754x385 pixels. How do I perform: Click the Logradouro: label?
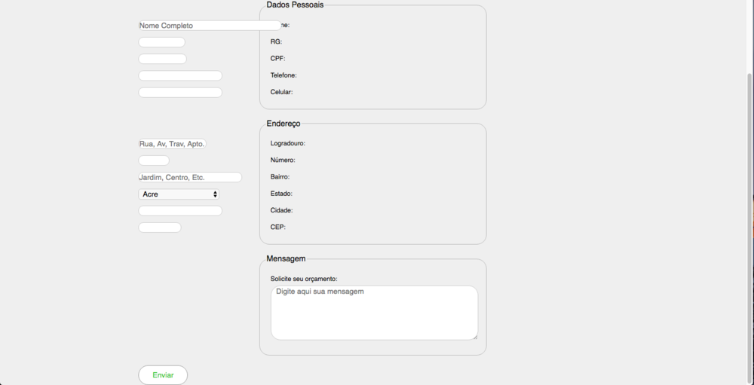click(x=287, y=143)
